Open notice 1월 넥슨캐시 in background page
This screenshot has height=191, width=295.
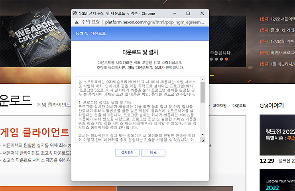277,64
